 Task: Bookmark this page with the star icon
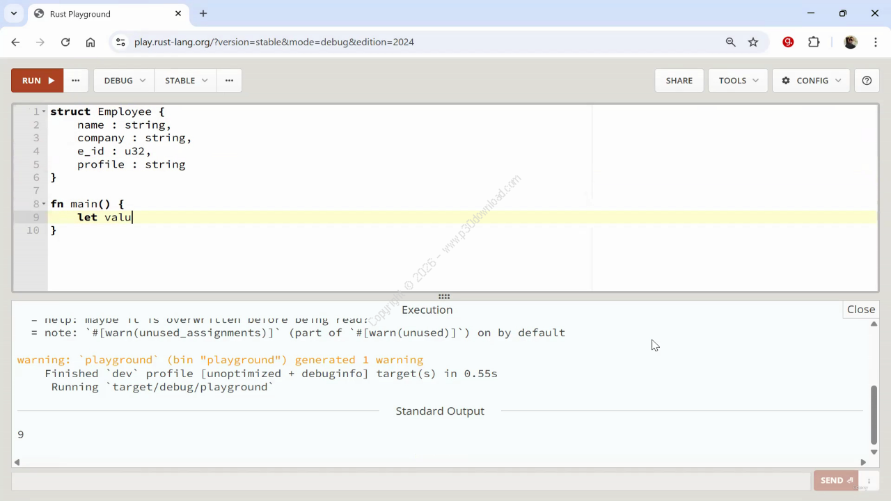click(753, 42)
